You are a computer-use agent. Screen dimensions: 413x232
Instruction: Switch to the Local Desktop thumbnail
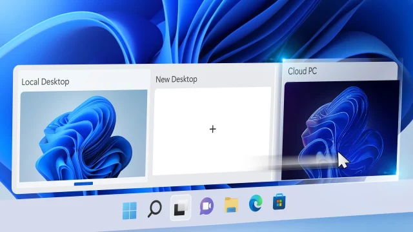point(83,136)
